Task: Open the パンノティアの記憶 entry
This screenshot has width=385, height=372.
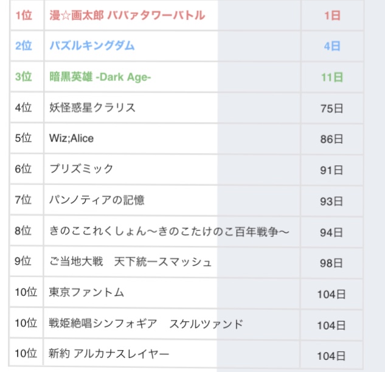Action: point(97,200)
